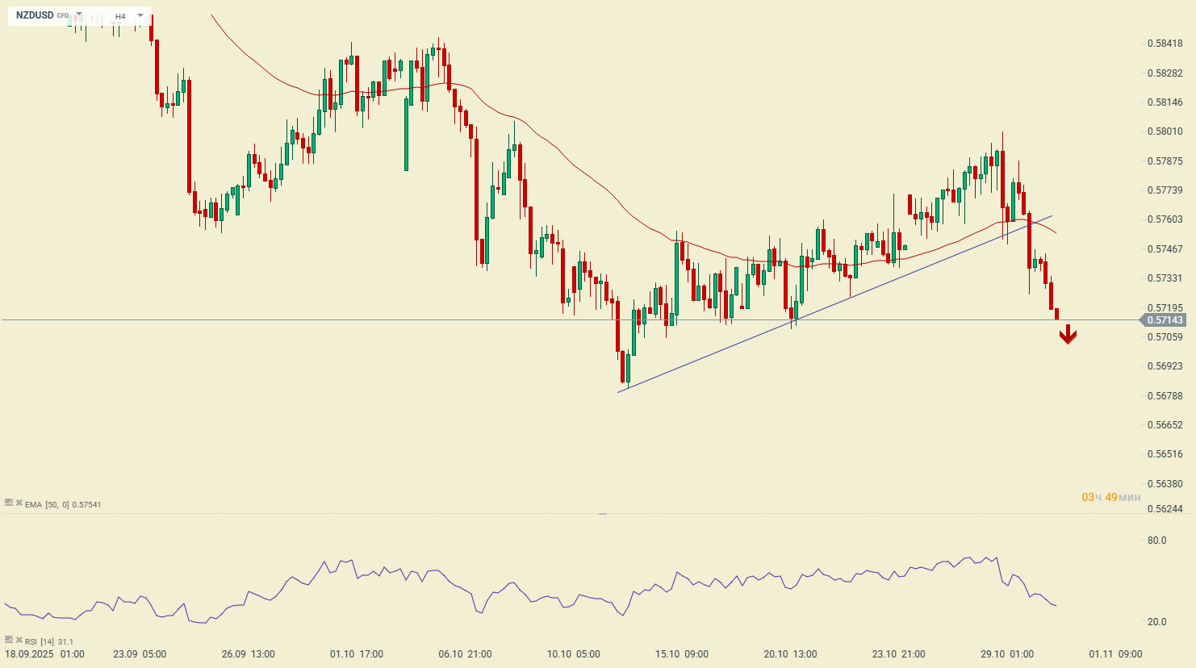The height and width of the screenshot is (668, 1196).
Task: Click the 15.10 09:00 time axis label
Action: (682, 654)
